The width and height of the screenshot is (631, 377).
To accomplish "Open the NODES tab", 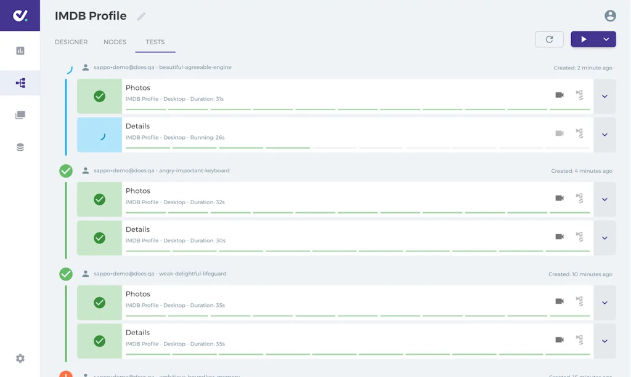I will click(x=115, y=42).
